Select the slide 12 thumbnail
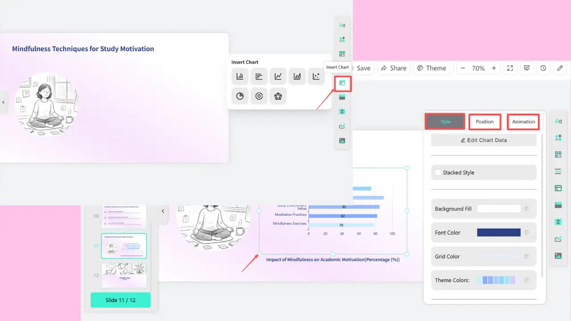 pos(124,275)
